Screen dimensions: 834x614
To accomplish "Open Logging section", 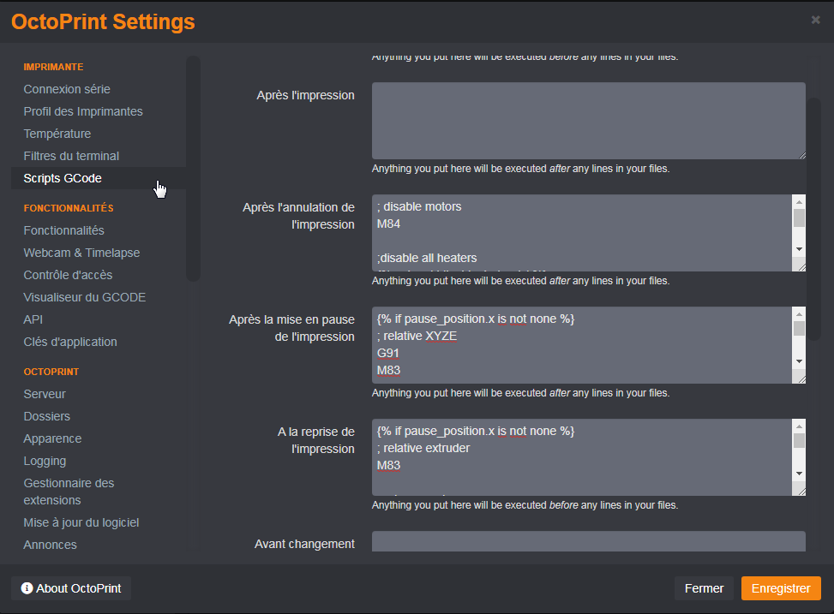I will 45,462.
